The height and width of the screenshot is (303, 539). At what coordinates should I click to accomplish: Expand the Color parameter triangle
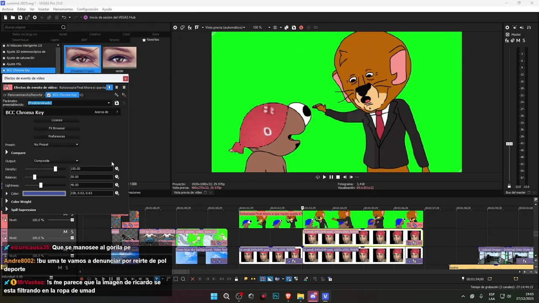(x=7, y=193)
